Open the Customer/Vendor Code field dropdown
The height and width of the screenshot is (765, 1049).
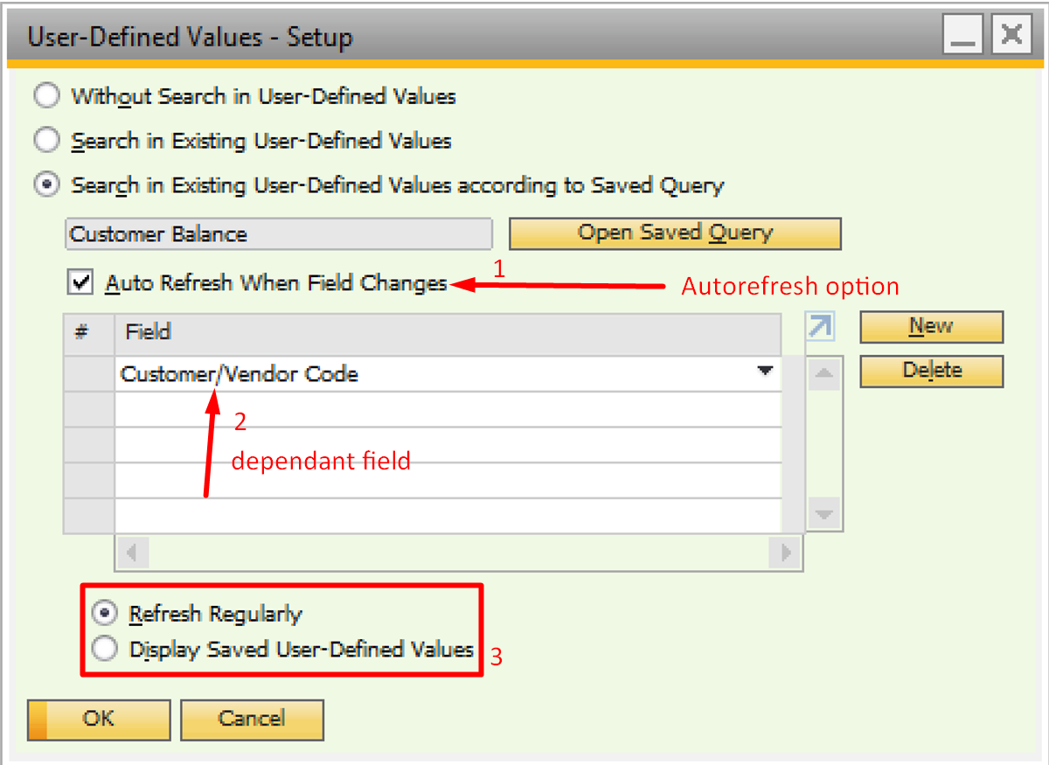tap(766, 372)
